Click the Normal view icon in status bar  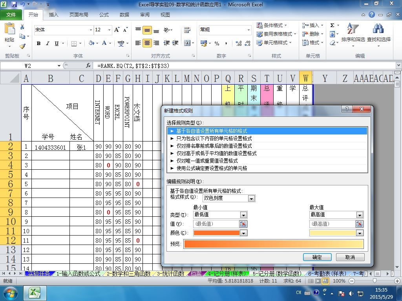tap(311, 281)
